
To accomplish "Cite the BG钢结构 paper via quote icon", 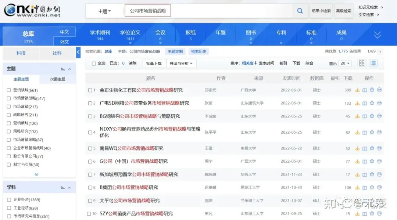I will pos(379,116).
